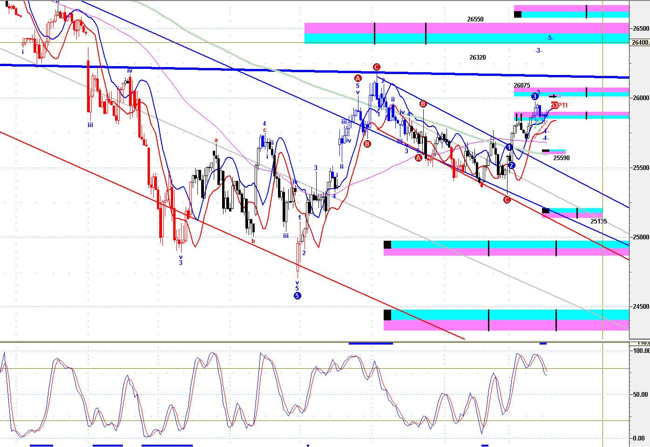The height and width of the screenshot is (447, 650).
Task: Click the 25590 support label
Action: pyautogui.click(x=562, y=158)
